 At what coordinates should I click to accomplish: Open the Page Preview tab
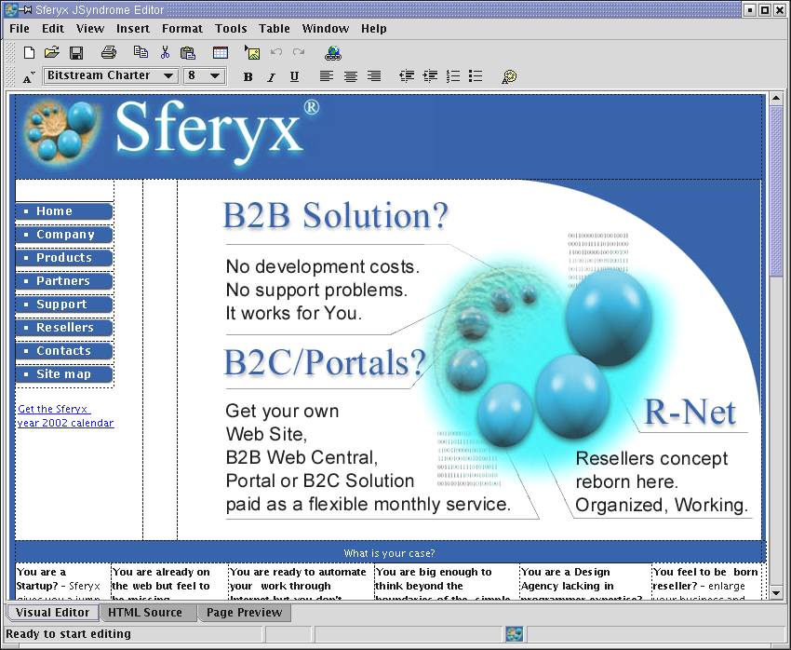click(244, 613)
